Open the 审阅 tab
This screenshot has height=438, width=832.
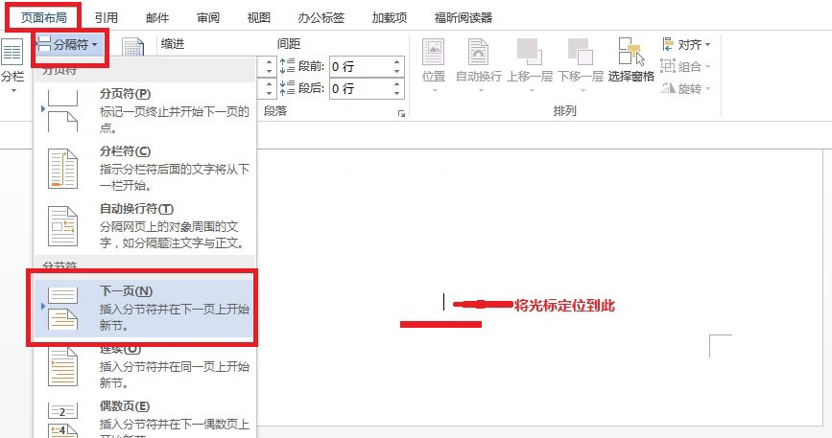pos(208,17)
